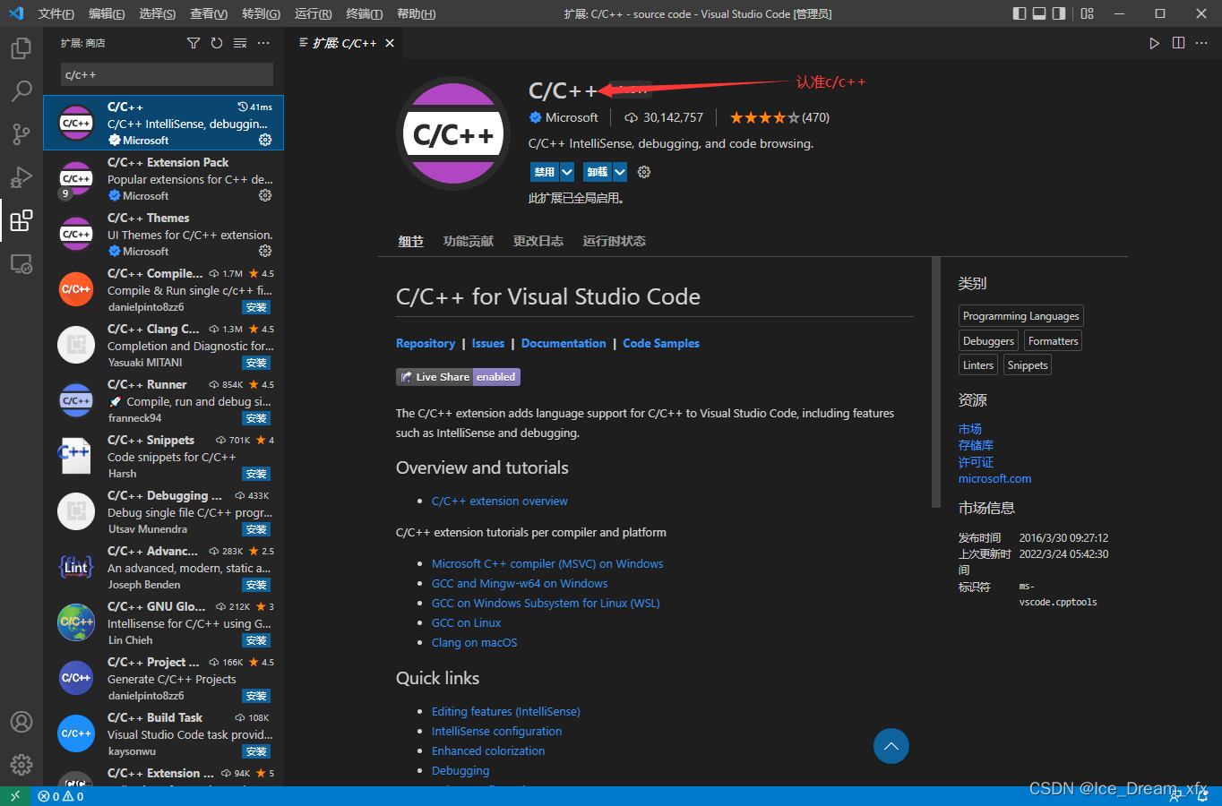The image size is (1222, 806).
Task: Toggle primary side bar layout icon
Action: point(1020,13)
